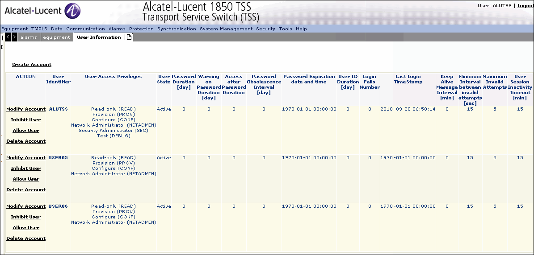
Task: Open the Protection menu
Action: pyautogui.click(x=141, y=29)
